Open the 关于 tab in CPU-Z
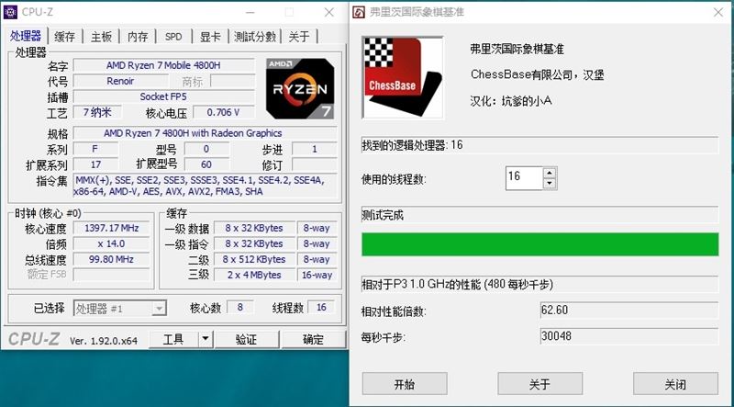The height and width of the screenshot is (407, 734). [x=299, y=37]
